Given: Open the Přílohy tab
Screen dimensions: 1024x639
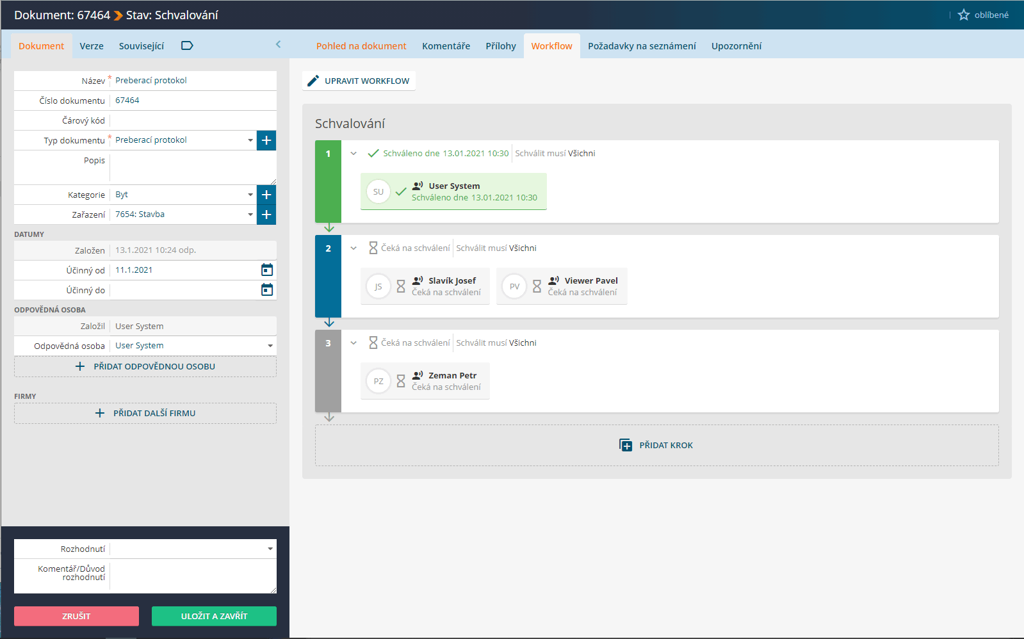Looking at the screenshot, I should [500, 46].
